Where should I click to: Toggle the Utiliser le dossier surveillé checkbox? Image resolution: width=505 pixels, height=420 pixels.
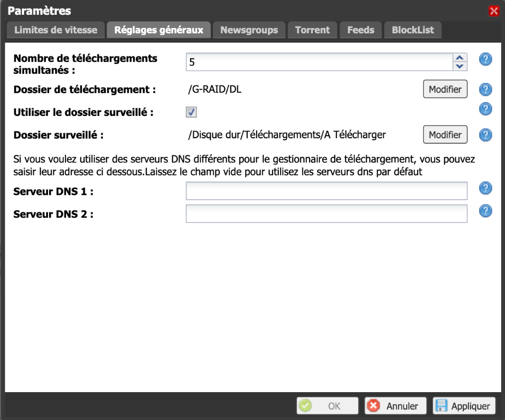(x=192, y=112)
